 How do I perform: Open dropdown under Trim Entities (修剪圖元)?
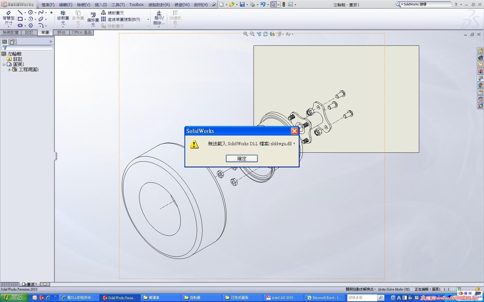click(x=63, y=27)
